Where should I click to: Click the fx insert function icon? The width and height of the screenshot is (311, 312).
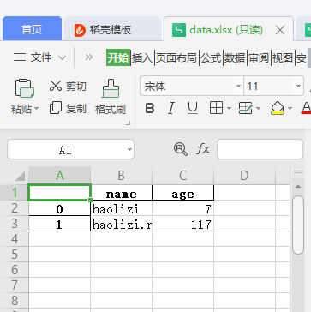(x=203, y=149)
